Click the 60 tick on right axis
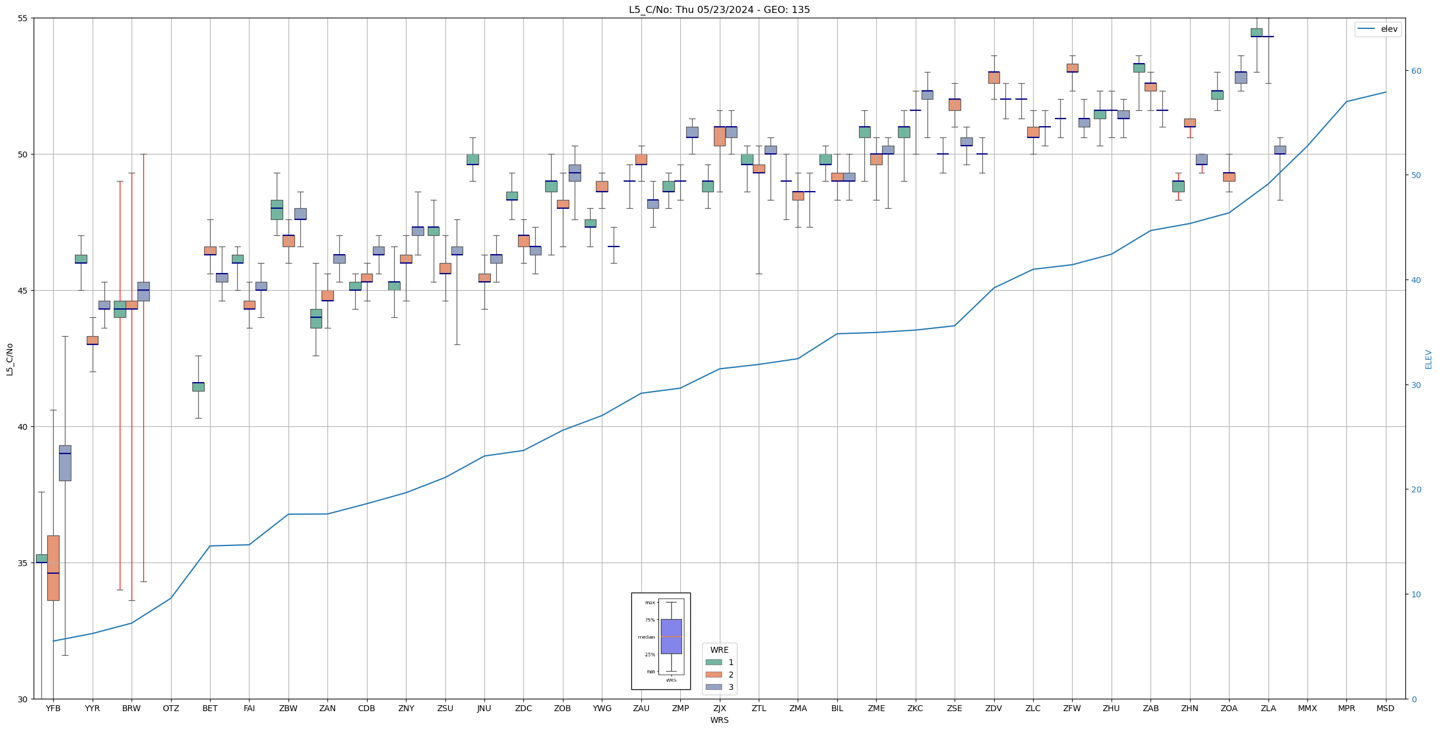 coord(1416,71)
